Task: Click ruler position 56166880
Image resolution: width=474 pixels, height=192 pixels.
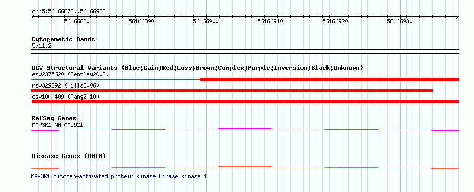Action: click(x=77, y=21)
